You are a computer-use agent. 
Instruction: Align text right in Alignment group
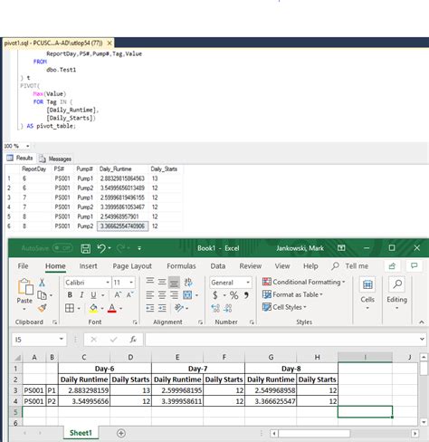coord(174,295)
